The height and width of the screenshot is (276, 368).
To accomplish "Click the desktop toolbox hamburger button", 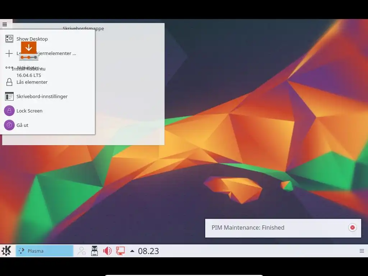I will tap(5, 24).
